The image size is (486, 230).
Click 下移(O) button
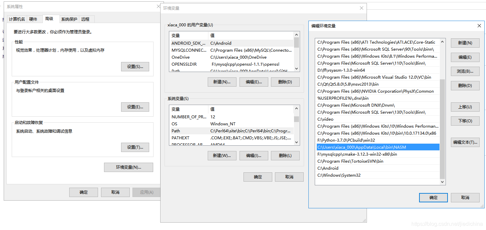pyautogui.click(x=465, y=121)
